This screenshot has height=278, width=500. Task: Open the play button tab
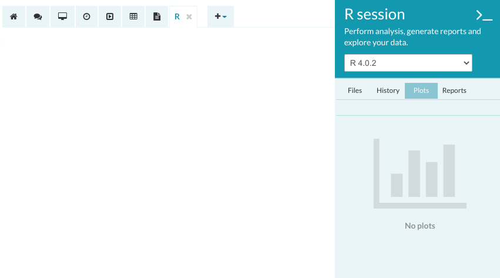[x=109, y=17]
